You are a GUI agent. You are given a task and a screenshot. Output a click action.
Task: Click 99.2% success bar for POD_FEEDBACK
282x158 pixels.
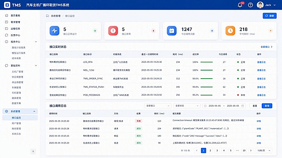[207, 95]
